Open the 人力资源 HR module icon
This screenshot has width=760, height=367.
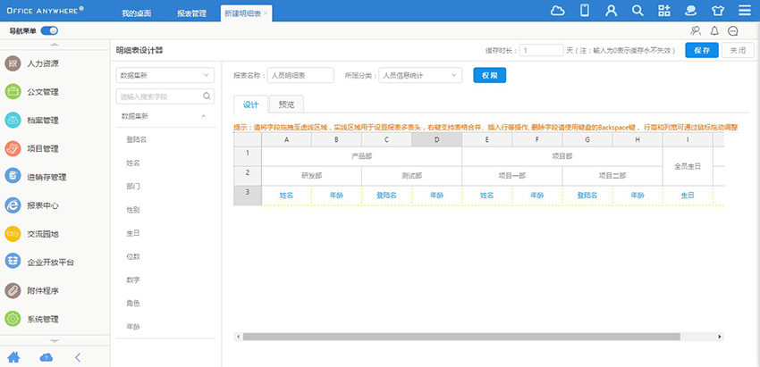13,63
